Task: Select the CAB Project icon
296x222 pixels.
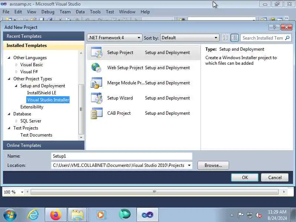Action: (x=97, y=113)
